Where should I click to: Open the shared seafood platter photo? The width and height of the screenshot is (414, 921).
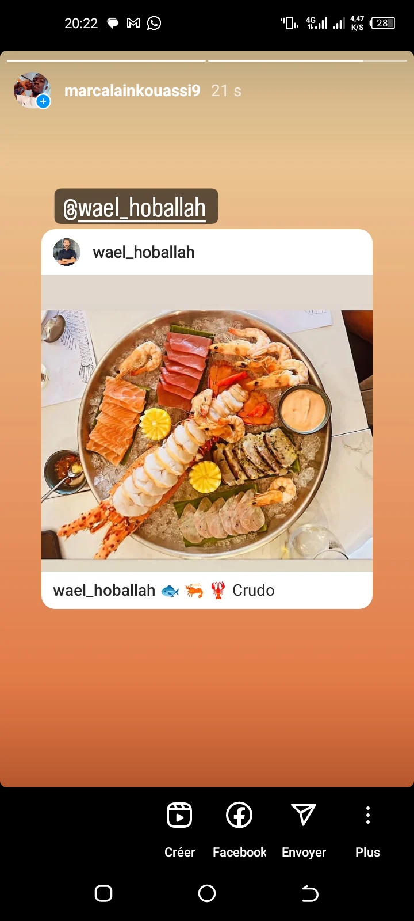tap(207, 435)
